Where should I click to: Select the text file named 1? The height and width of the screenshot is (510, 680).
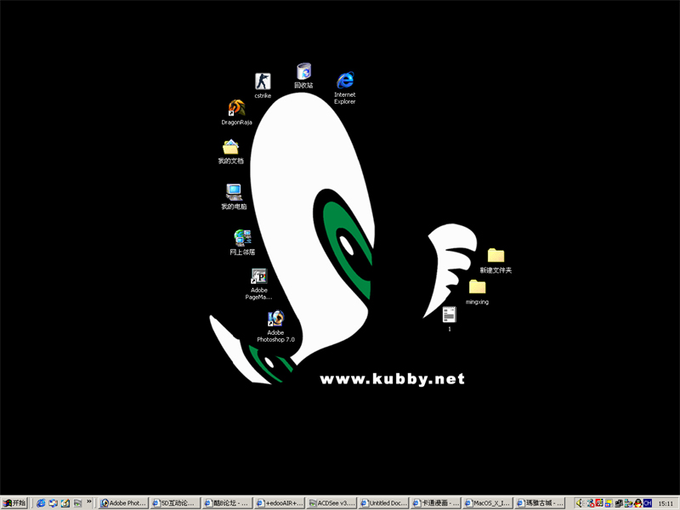449,315
